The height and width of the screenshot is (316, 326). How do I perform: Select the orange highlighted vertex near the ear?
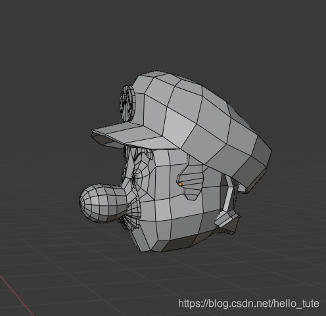180,185
